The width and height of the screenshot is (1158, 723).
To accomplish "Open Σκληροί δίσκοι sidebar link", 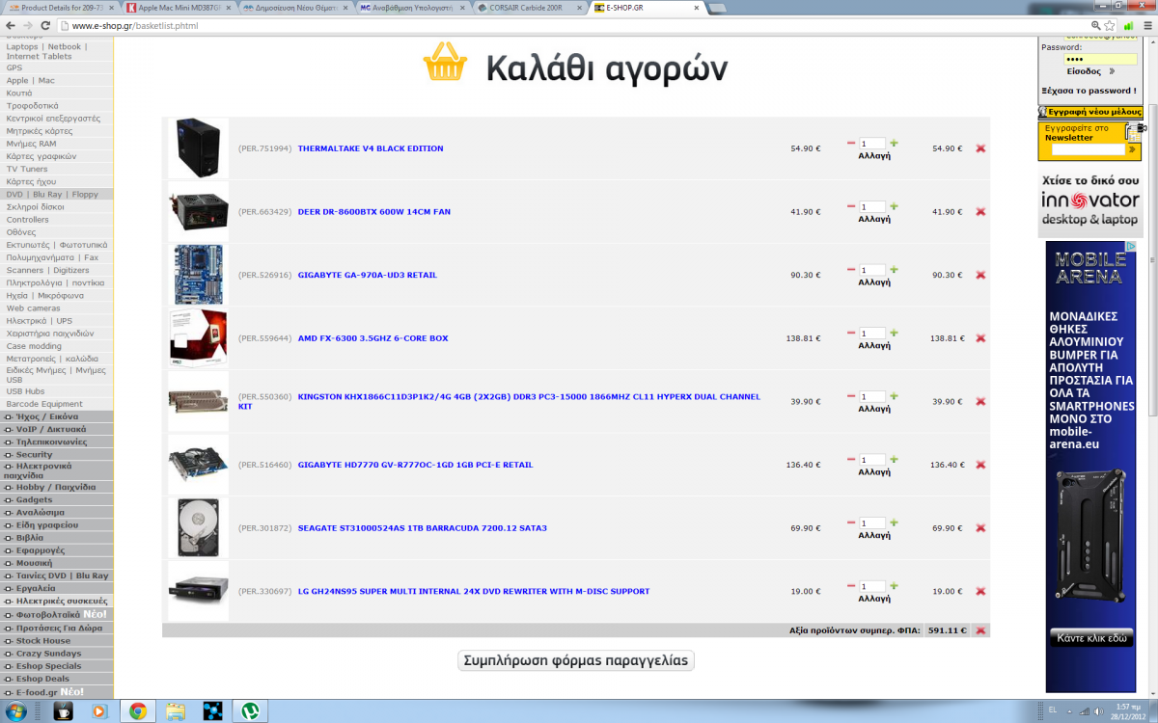I will click(36, 206).
